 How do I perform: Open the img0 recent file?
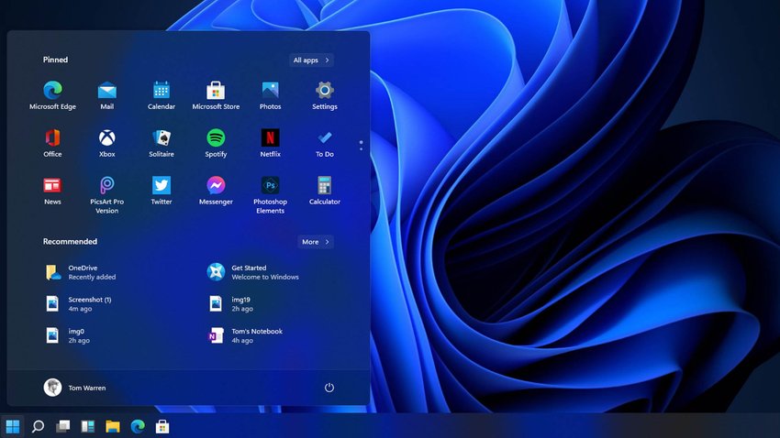(x=67, y=335)
